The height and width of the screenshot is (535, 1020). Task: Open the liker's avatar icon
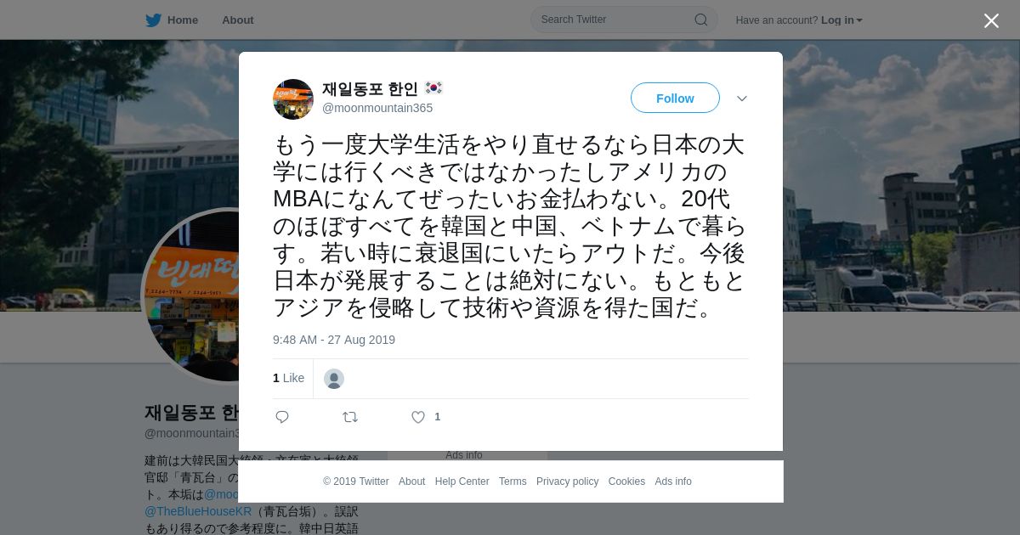(334, 379)
